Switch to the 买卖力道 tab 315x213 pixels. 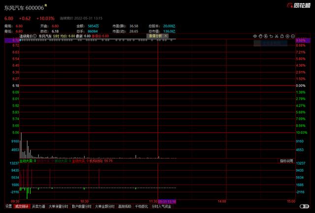click(38, 207)
